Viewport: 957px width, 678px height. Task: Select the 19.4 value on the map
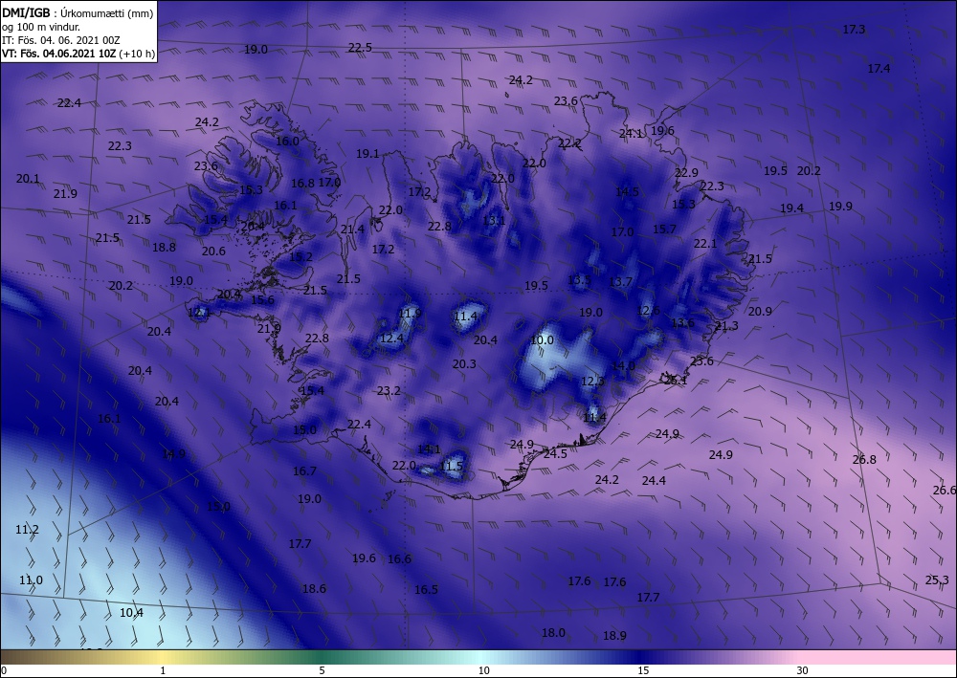pos(791,208)
